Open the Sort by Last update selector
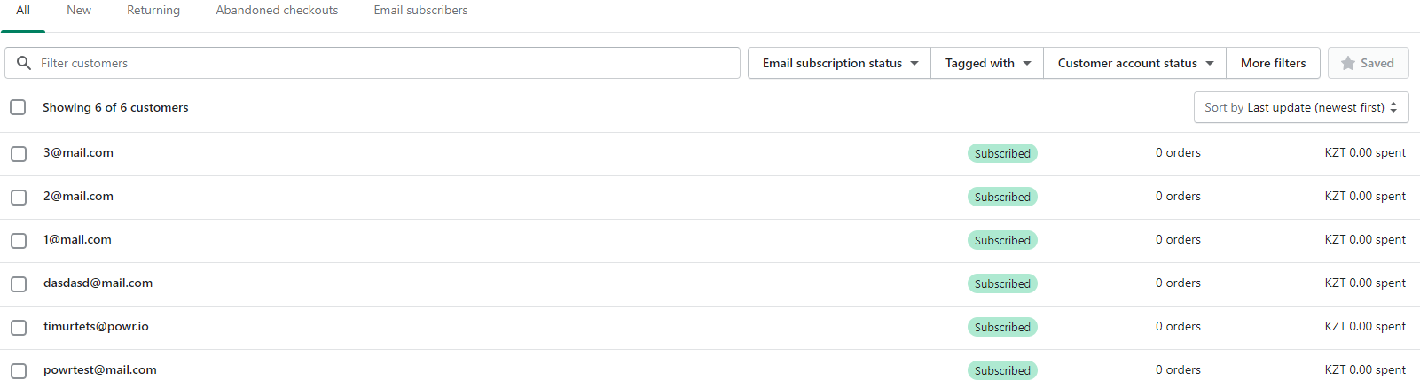1420x388 pixels. [1300, 107]
